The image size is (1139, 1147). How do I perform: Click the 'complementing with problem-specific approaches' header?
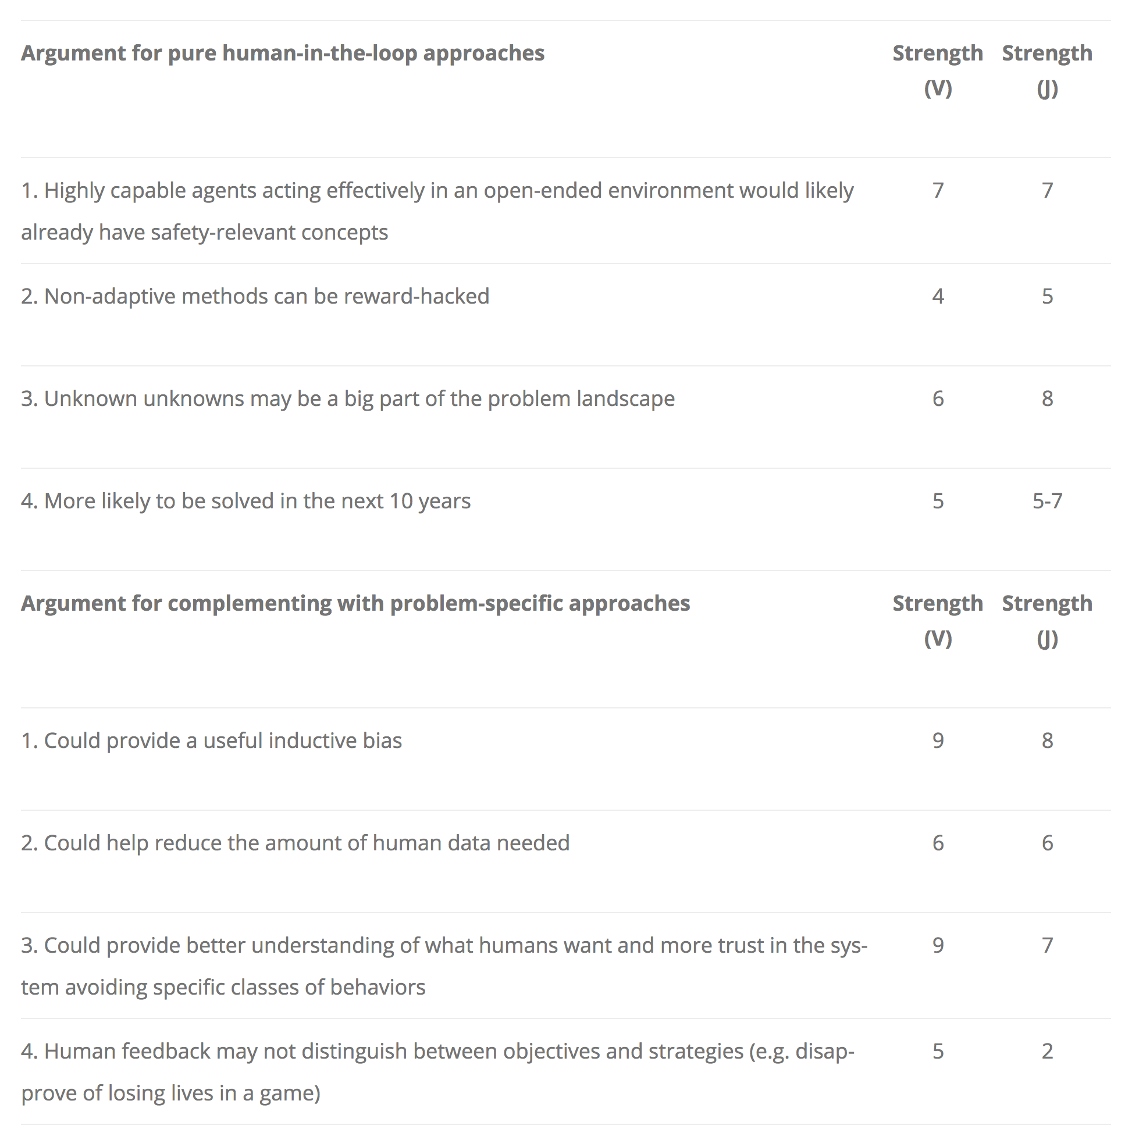(355, 603)
